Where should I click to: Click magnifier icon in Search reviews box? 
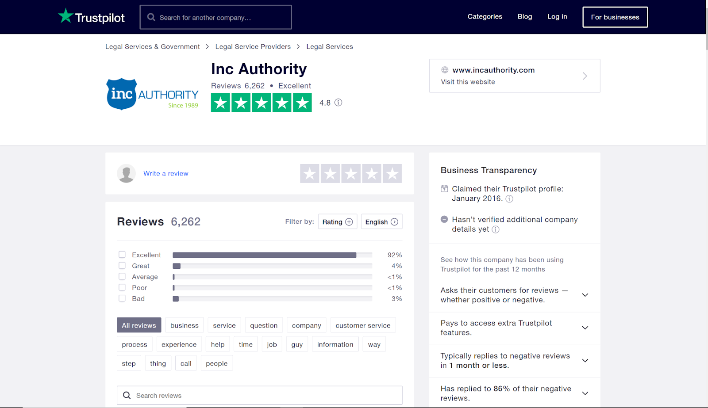pos(127,395)
